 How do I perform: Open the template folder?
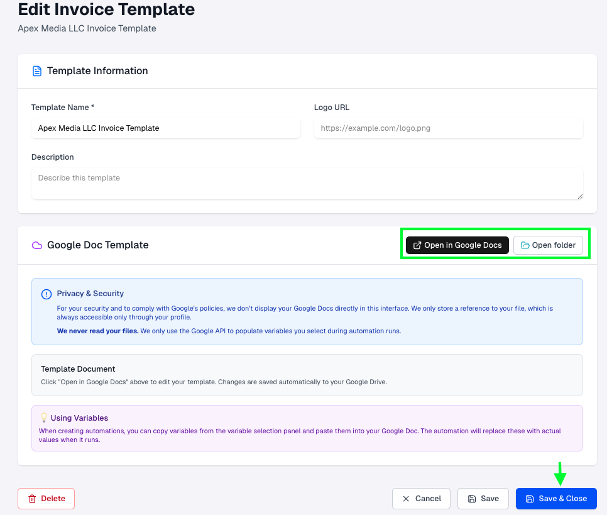coord(548,245)
